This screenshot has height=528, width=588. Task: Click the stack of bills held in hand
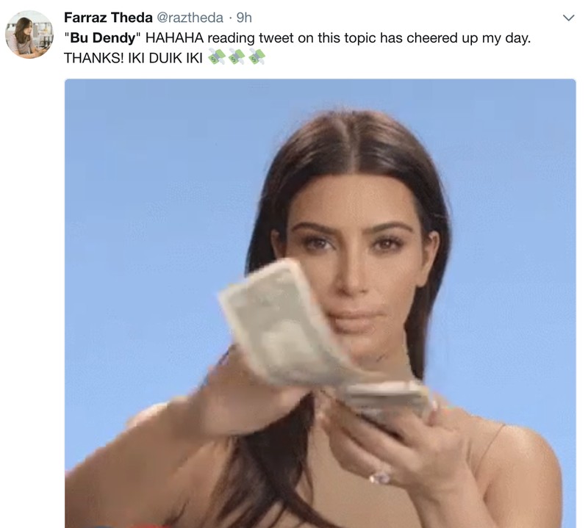point(388,399)
